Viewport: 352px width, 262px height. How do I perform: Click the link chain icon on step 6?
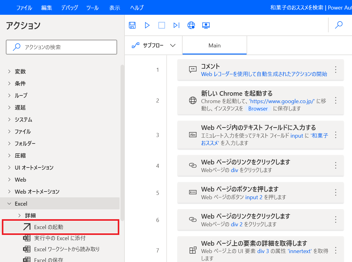point(193,220)
